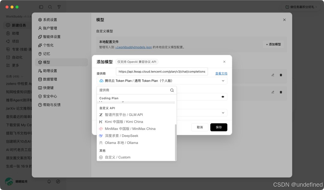This screenshot has width=324, height=190.
Task: Select 智谱开放平台 / GLM API provider
Action: coord(136,115)
